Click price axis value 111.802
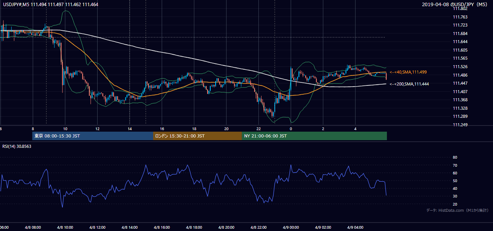The width and height of the screenshot is (493, 231). point(460,9)
